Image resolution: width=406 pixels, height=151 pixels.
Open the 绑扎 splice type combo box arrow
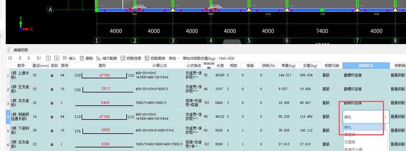tap(385, 117)
